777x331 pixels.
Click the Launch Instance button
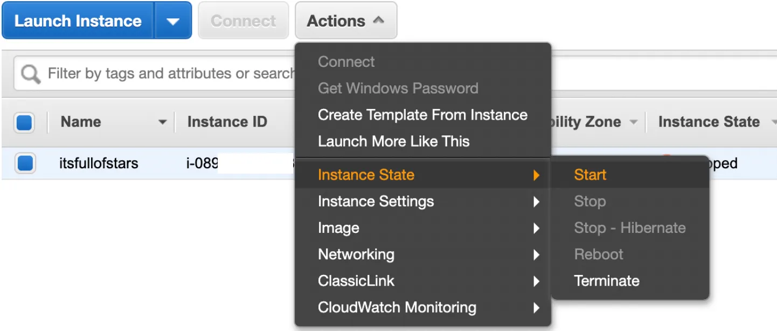point(78,22)
